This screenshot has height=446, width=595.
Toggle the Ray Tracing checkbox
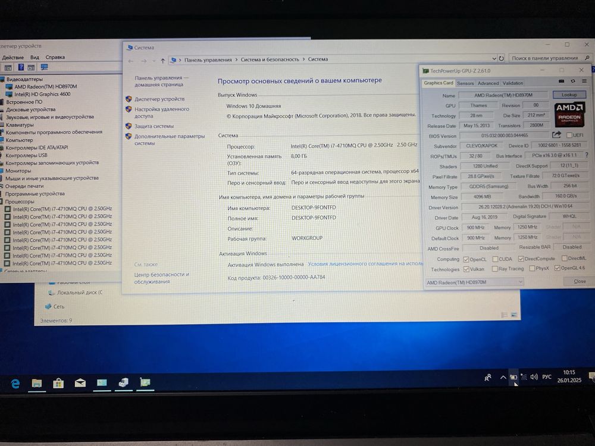point(494,269)
